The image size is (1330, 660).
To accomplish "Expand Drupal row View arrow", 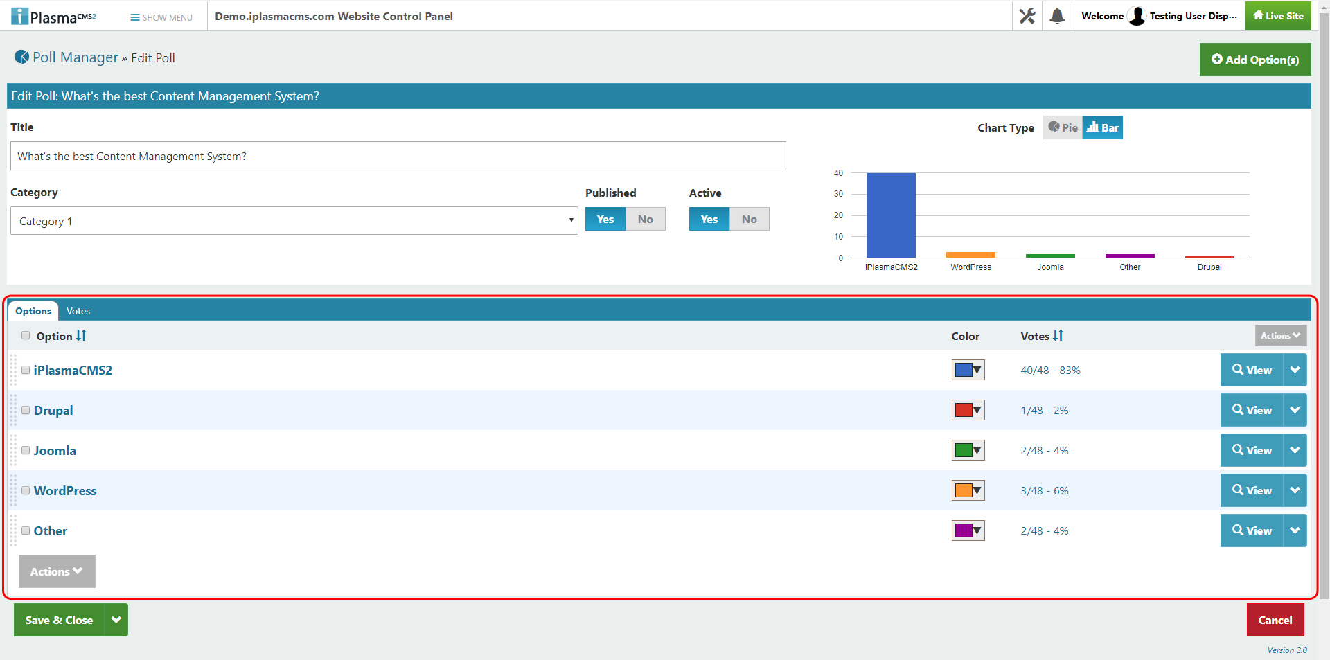I will pyautogui.click(x=1295, y=410).
